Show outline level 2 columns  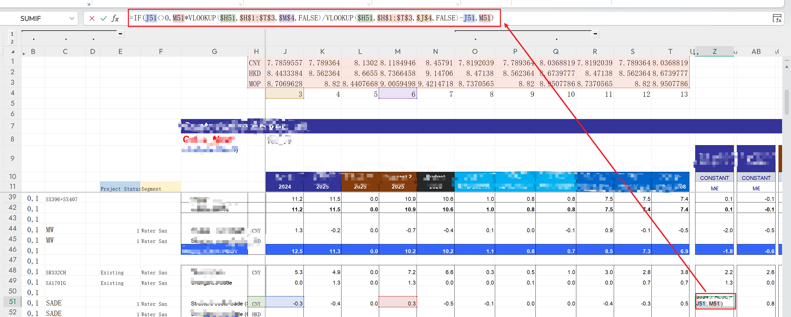(12, 42)
